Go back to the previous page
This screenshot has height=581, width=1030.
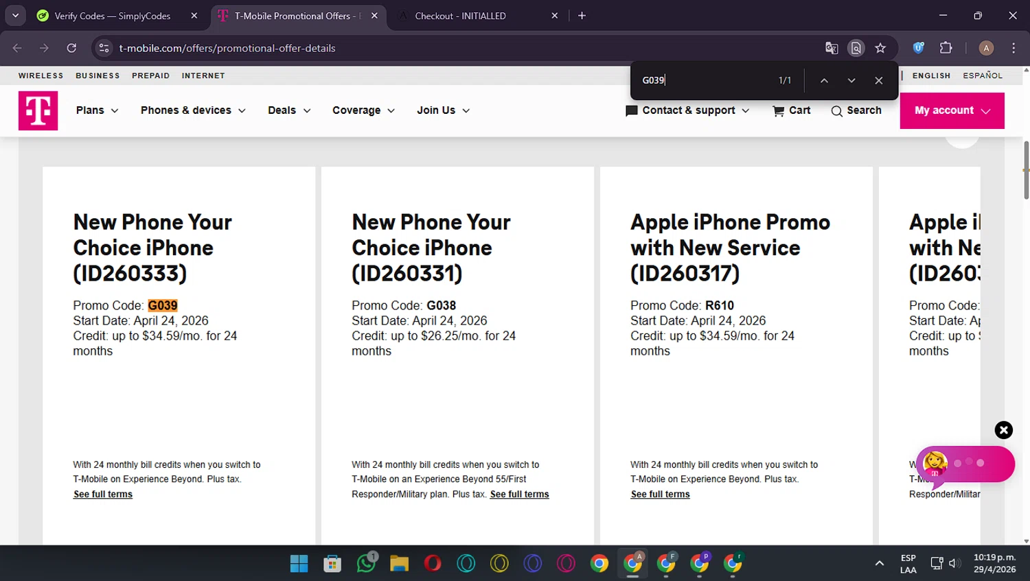(x=17, y=48)
